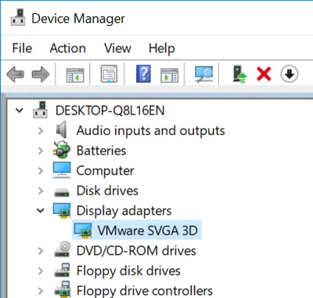Toggle the Show/Hide Action Pane icon
The image size is (313, 298).
pos(169,75)
